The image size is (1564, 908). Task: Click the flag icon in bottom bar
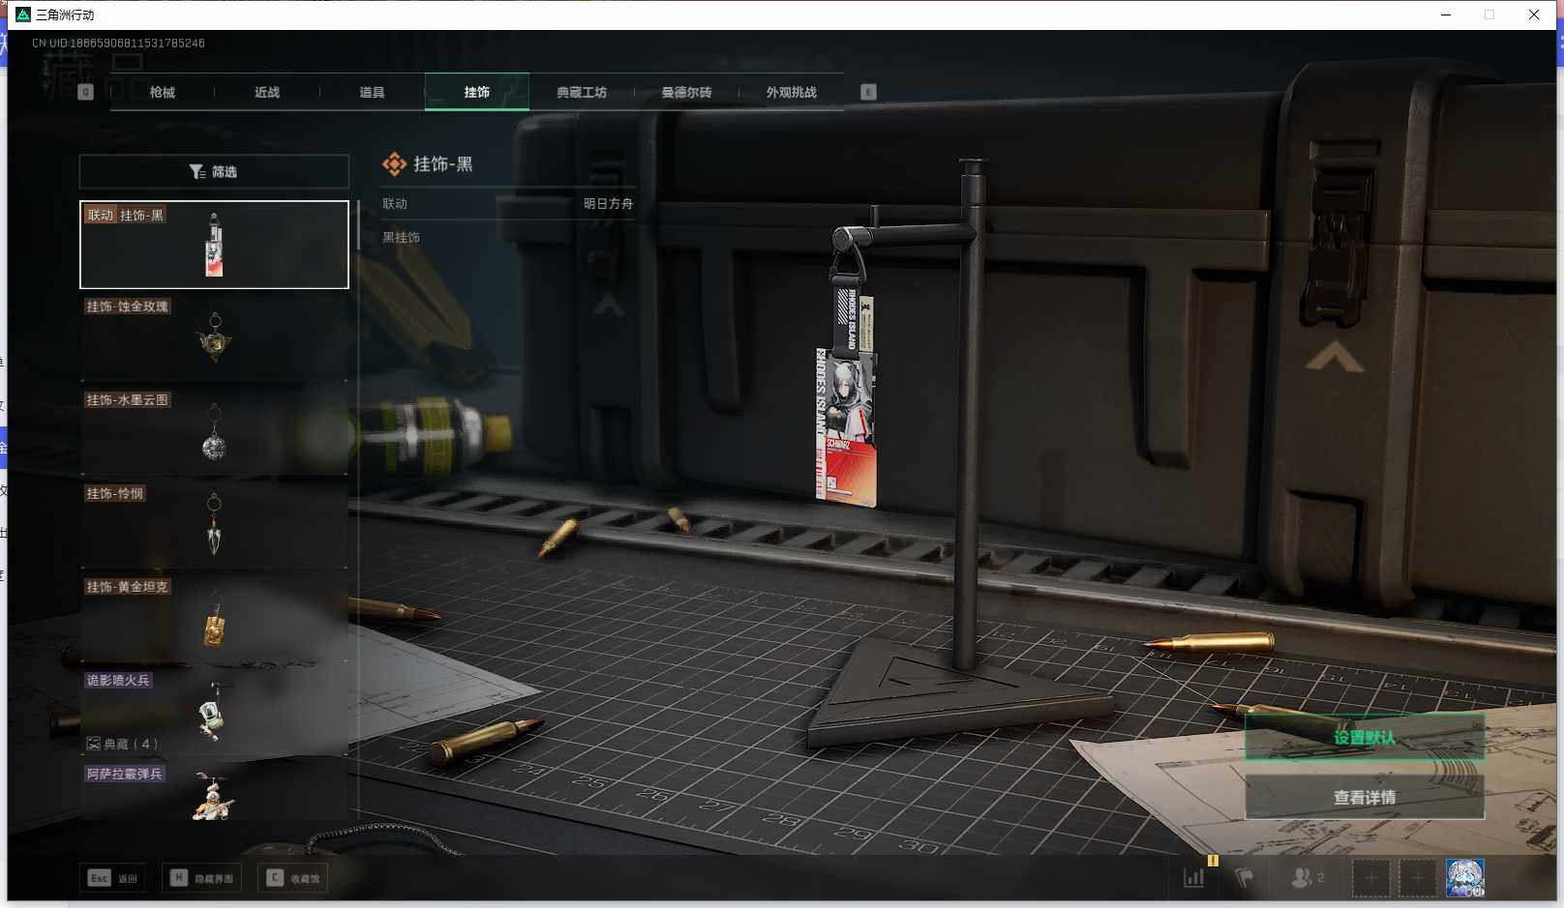point(1245,877)
